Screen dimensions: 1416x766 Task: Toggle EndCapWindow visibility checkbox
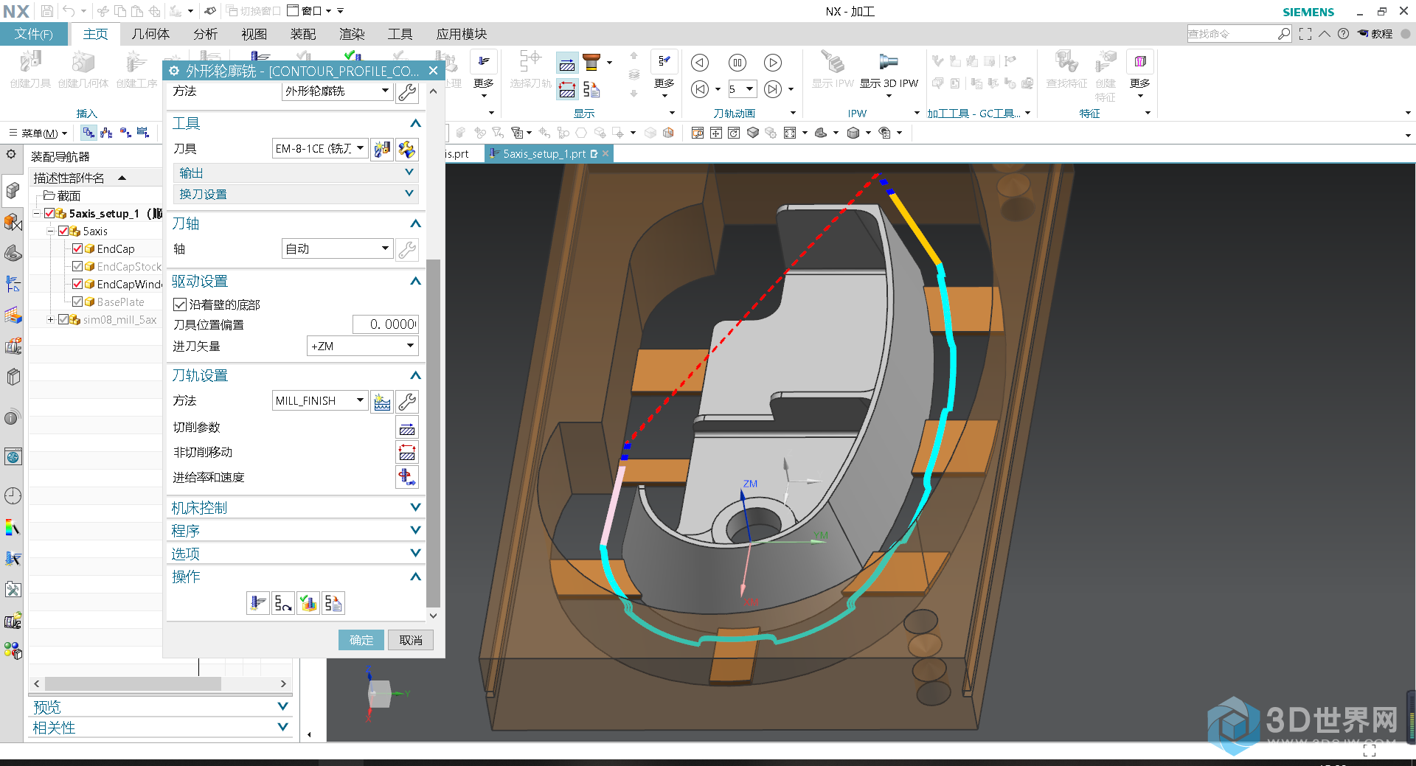77,285
